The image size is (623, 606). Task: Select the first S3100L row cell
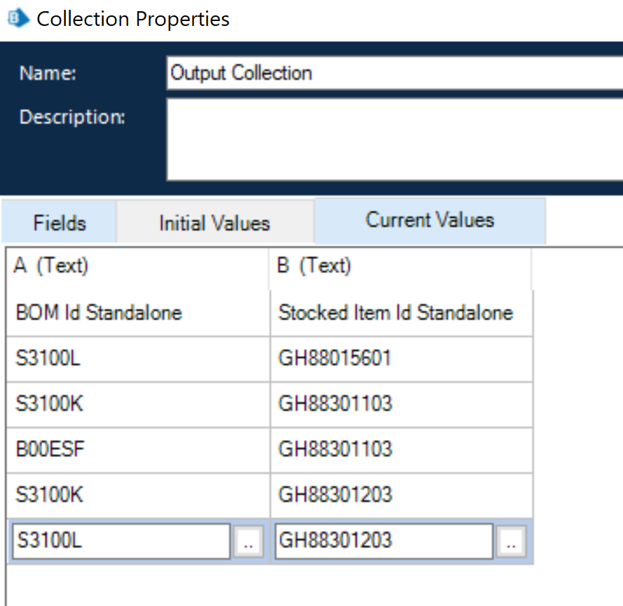[138, 359]
